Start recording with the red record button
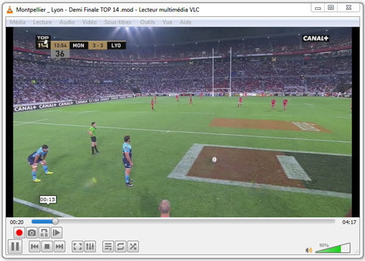This screenshot has width=365, height=261. click(x=19, y=232)
